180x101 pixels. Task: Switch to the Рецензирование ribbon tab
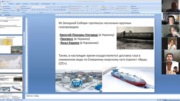pos(46,4)
